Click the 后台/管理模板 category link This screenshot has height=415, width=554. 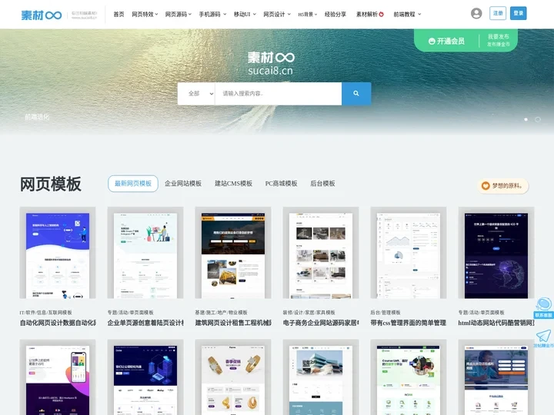tap(385, 313)
